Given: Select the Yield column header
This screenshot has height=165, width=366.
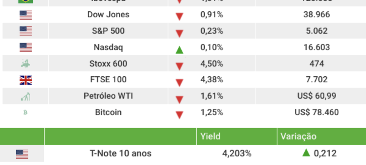Looking at the screenshot, I should (x=211, y=136).
